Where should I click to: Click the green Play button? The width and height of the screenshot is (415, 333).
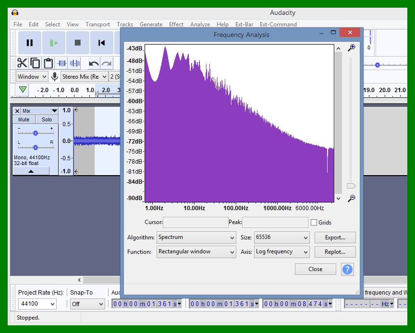point(54,43)
